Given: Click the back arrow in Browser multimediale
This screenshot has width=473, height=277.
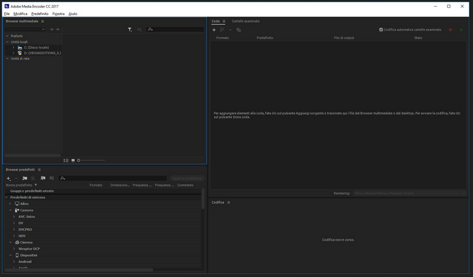Looking at the screenshot, I should pyautogui.click(x=52, y=30).
